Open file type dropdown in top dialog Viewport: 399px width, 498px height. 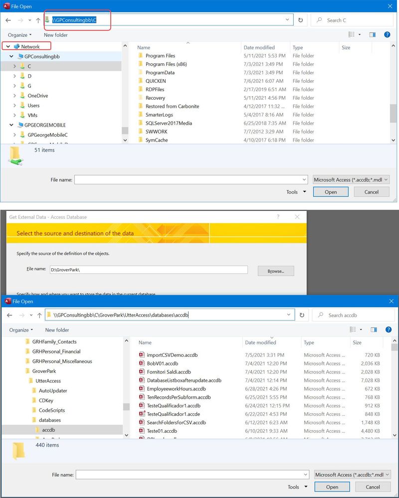coord(386,180)
